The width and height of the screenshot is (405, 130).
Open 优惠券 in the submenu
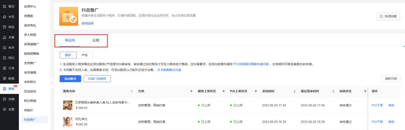click(28, 16)
